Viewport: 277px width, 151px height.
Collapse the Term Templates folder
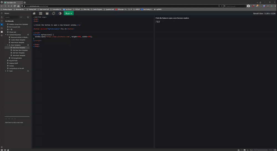click(x=7, y=45)
